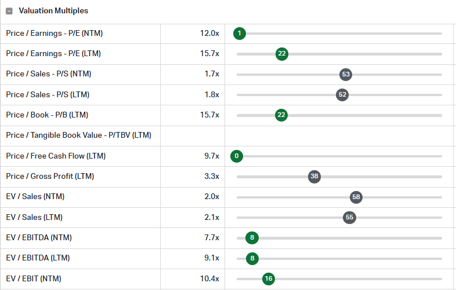Click the EV / EBIT (NTM) marker 16

(268, 279)
